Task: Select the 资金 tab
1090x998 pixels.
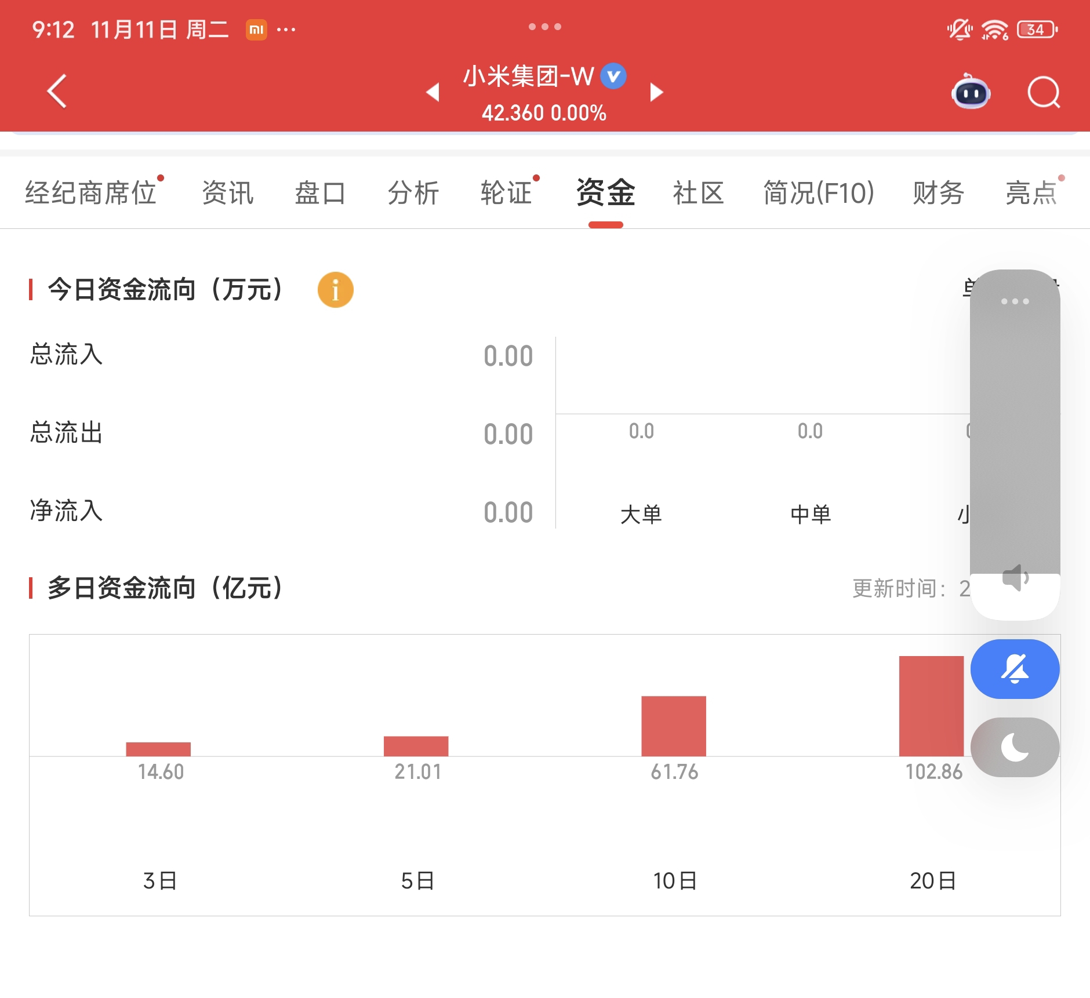Action: pyautogui.click(x=606, y=193)
